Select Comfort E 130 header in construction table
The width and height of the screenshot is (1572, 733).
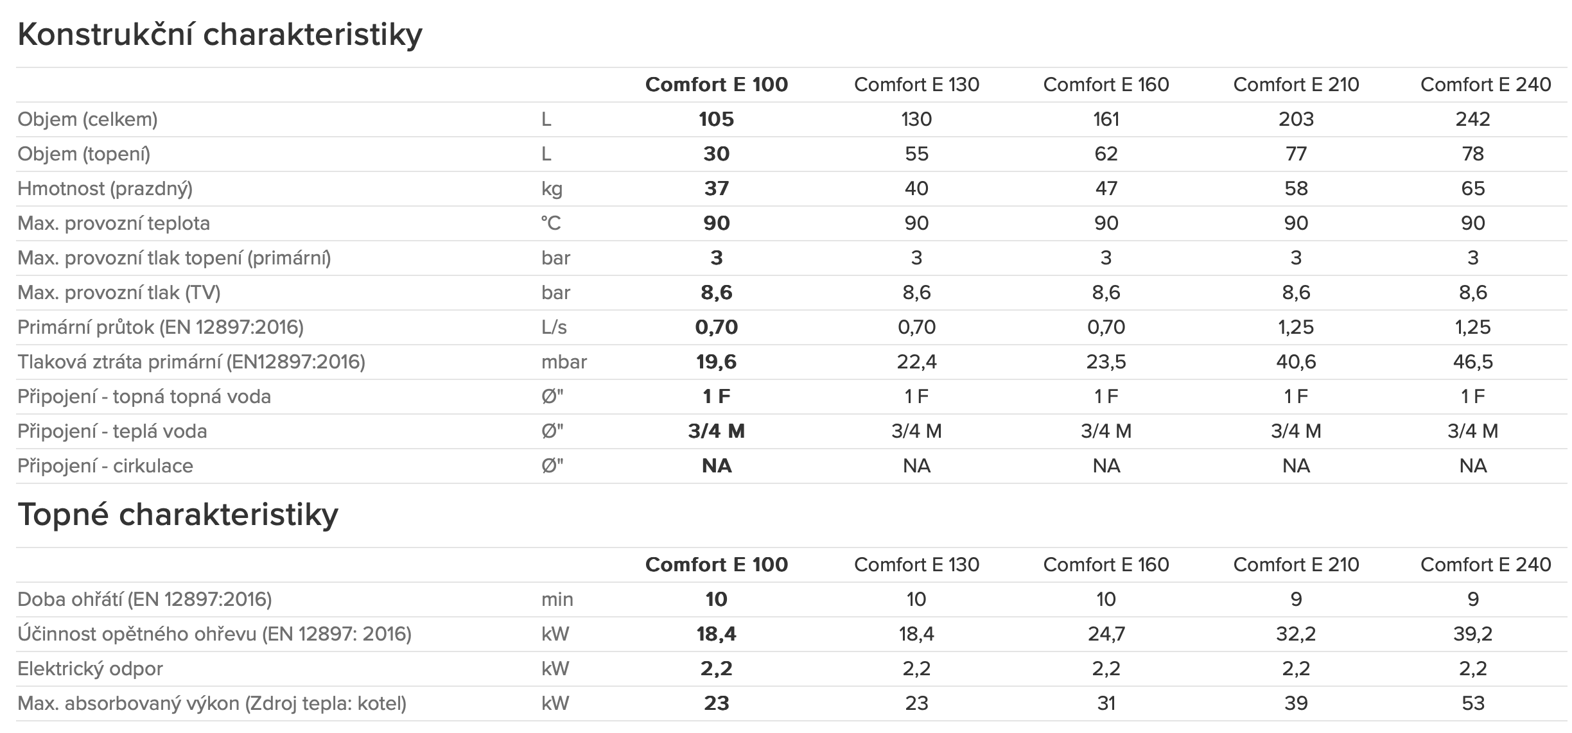pyautogui.click(x=916, y=85)
